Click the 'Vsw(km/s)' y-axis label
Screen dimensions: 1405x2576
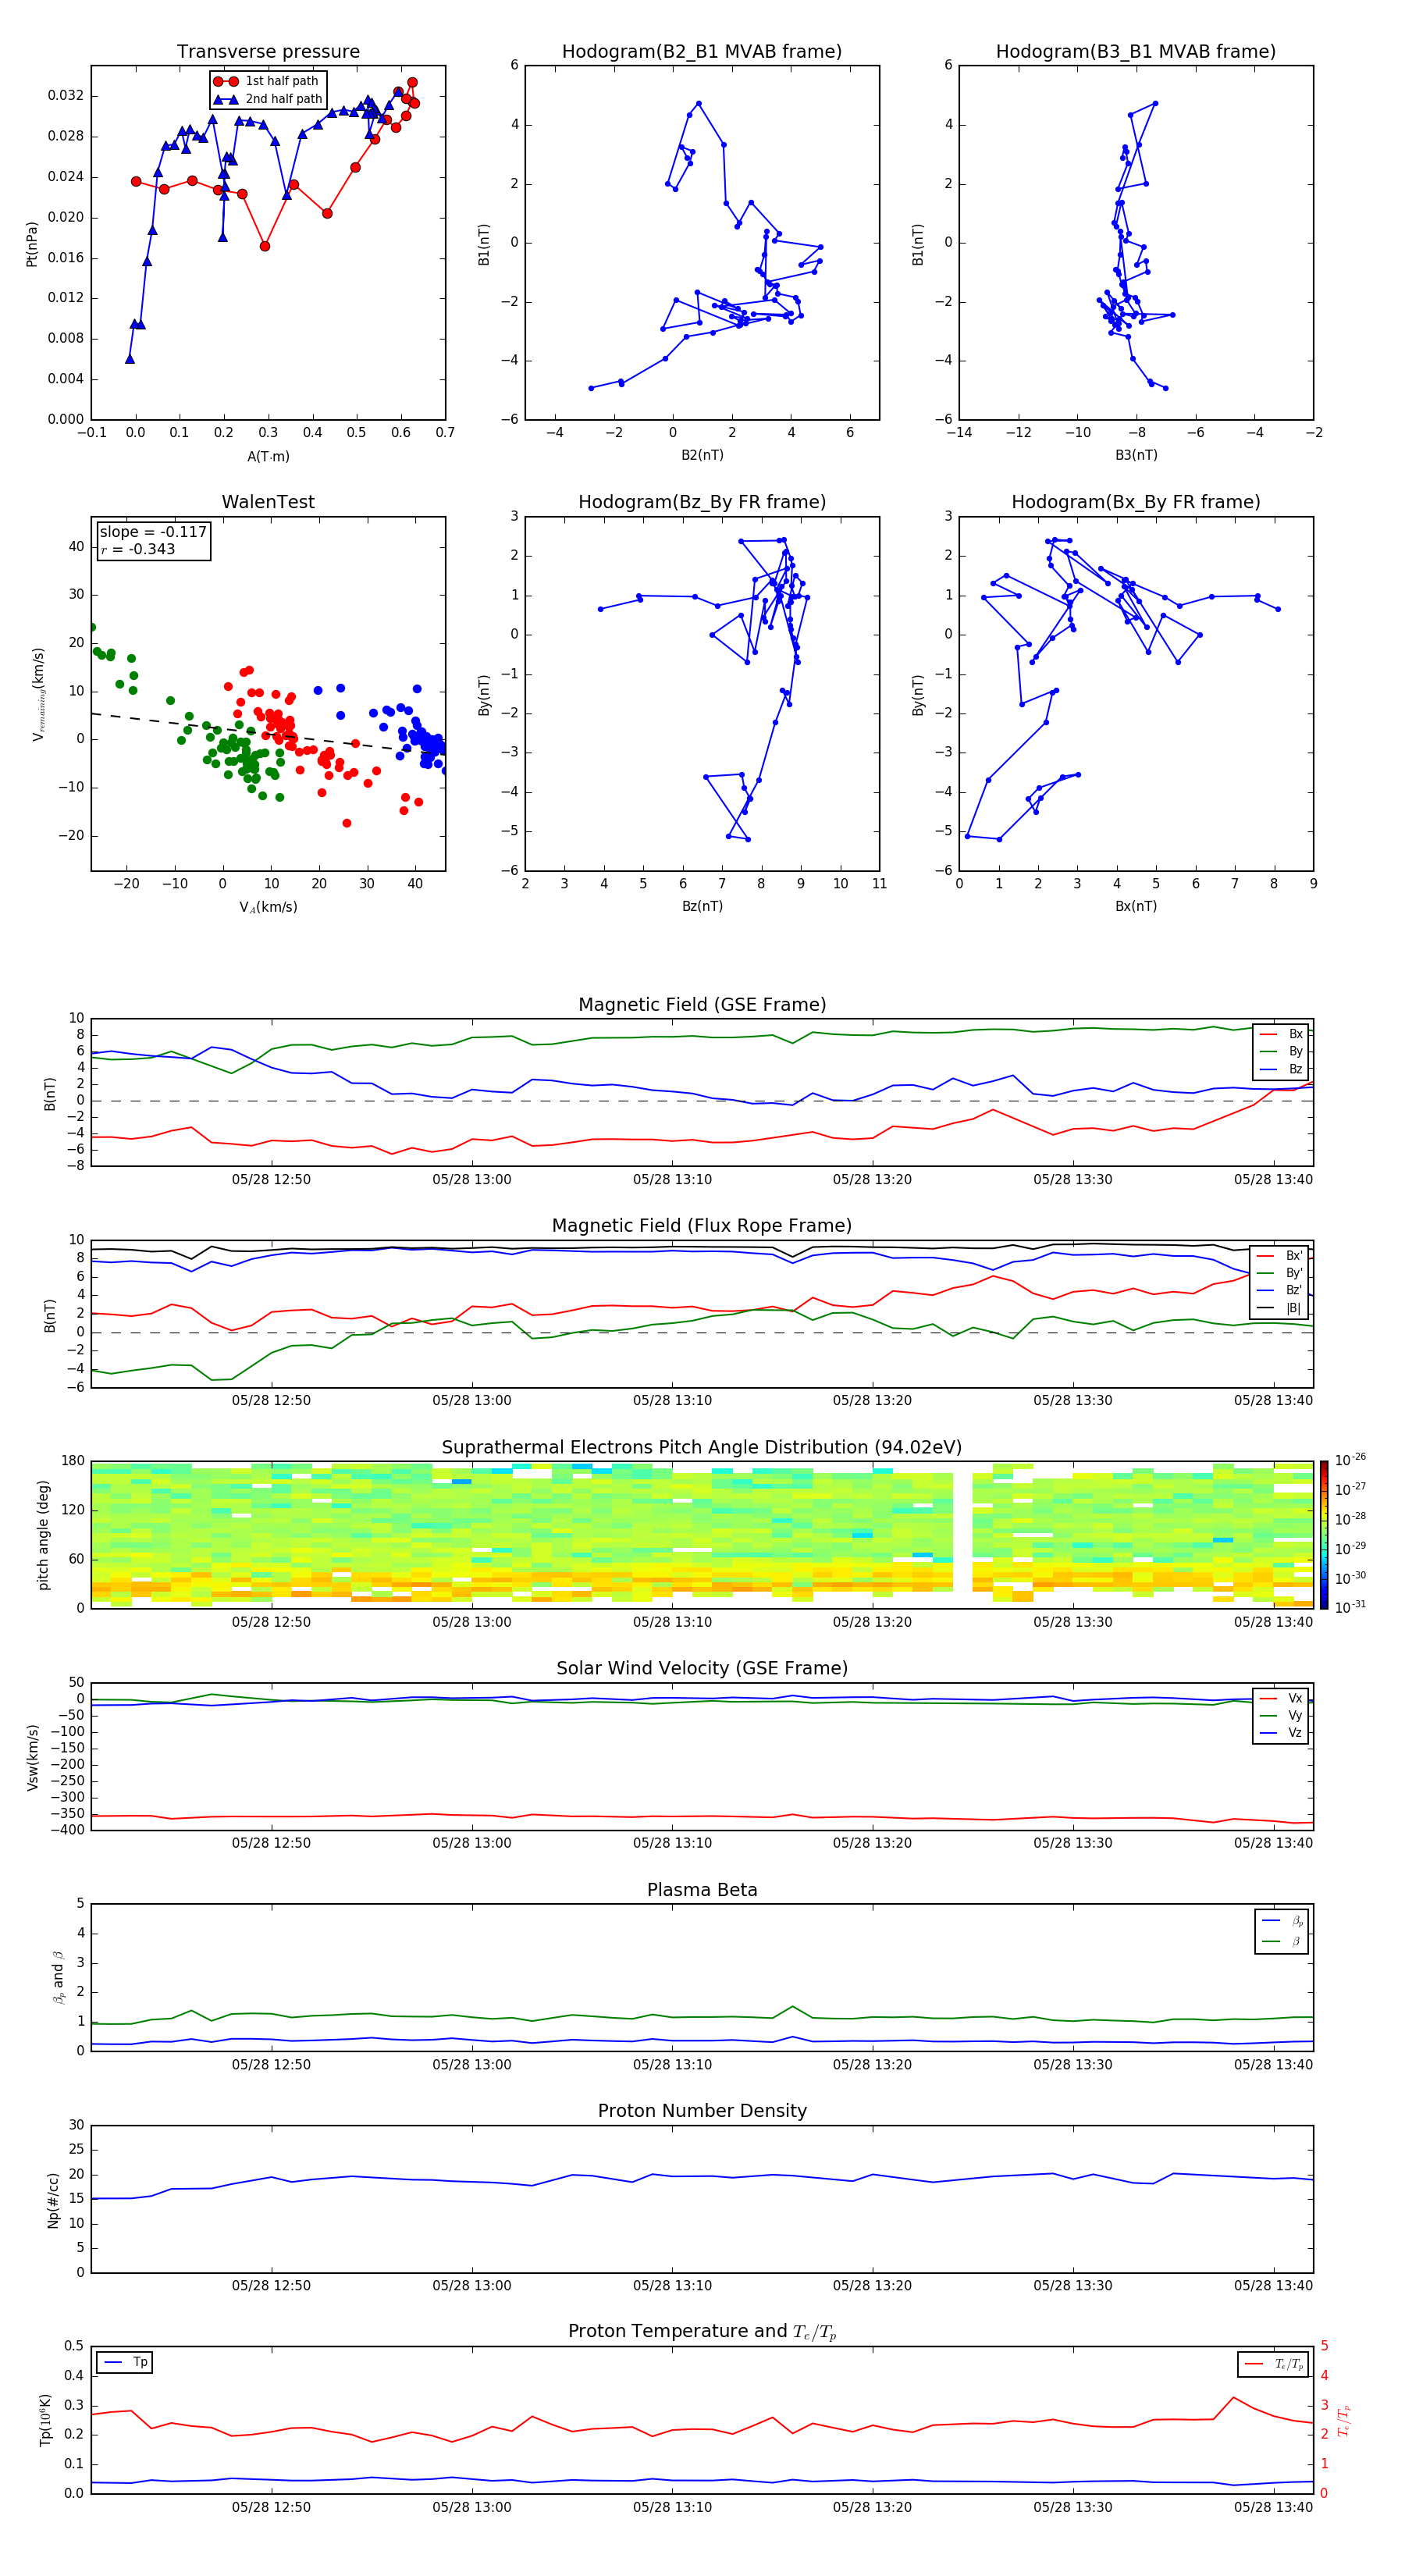click(x=32, y=1757)
